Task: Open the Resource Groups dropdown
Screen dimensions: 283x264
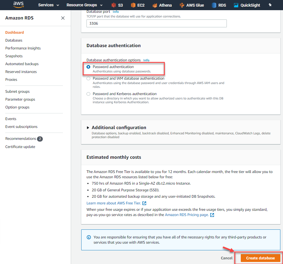Action: [84, 5]
